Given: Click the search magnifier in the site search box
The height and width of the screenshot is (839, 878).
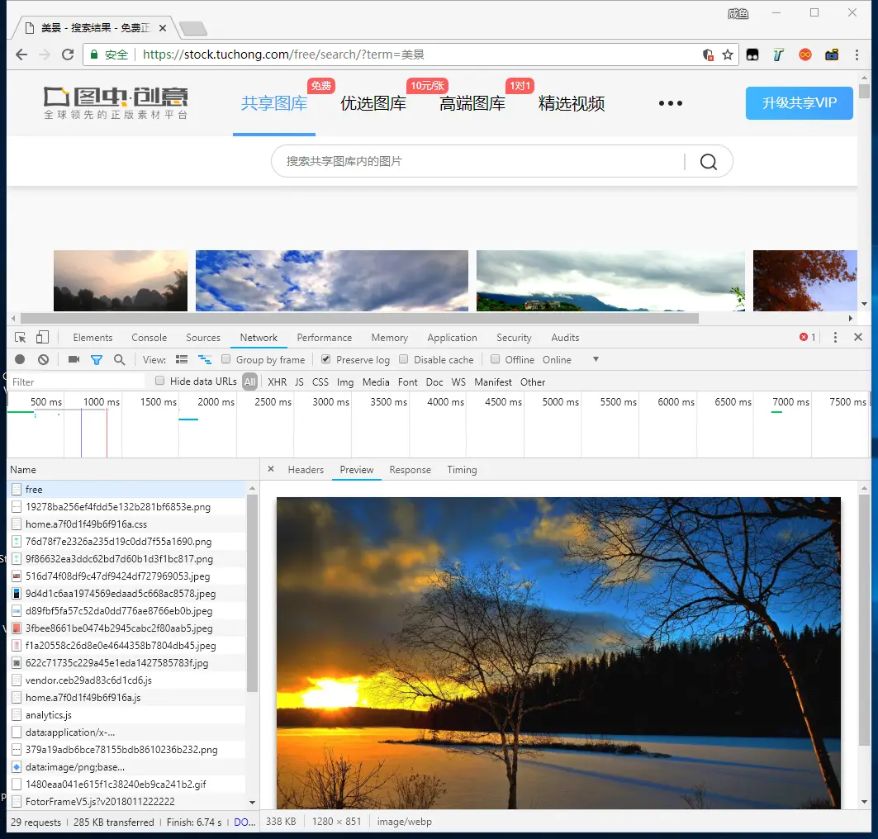Looking at the screenshot, I should tap(709, 162).
